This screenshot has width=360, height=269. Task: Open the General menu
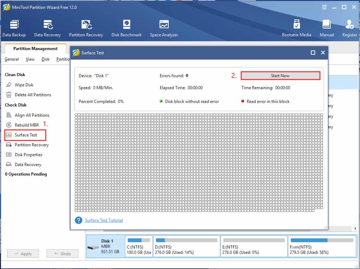coord(12,59)
